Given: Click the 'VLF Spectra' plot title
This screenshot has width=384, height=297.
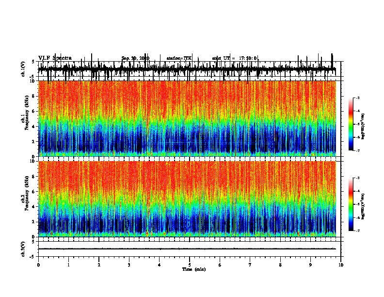Looking at the screenshot, I should [55, 58].
